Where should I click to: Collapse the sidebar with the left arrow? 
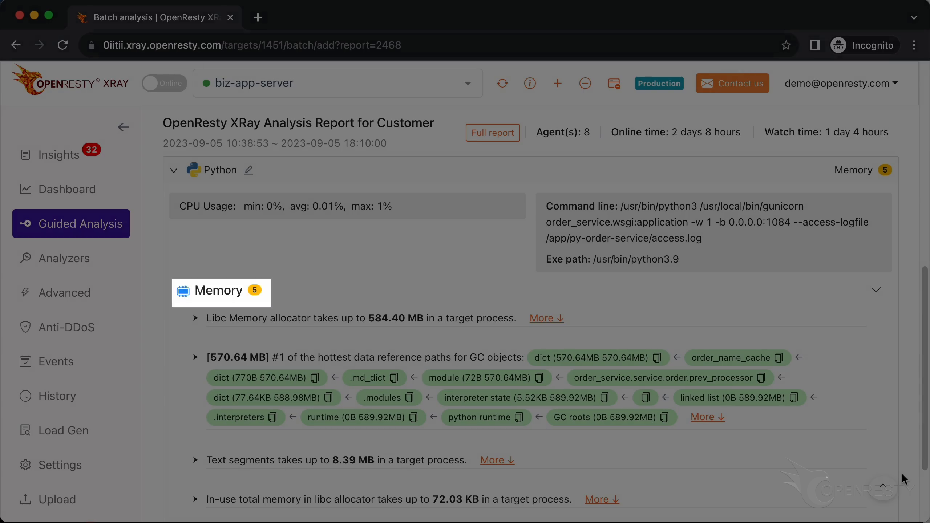(x=124, y=127)
